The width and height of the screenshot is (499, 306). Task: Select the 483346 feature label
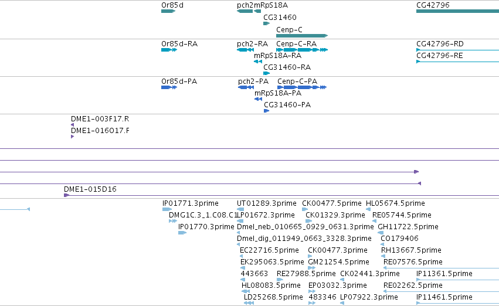[323, 297]
